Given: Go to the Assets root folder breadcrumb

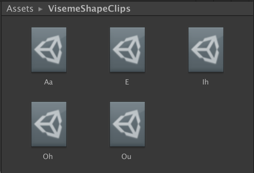Looking at the screenshot, I should tap(20, 8).
